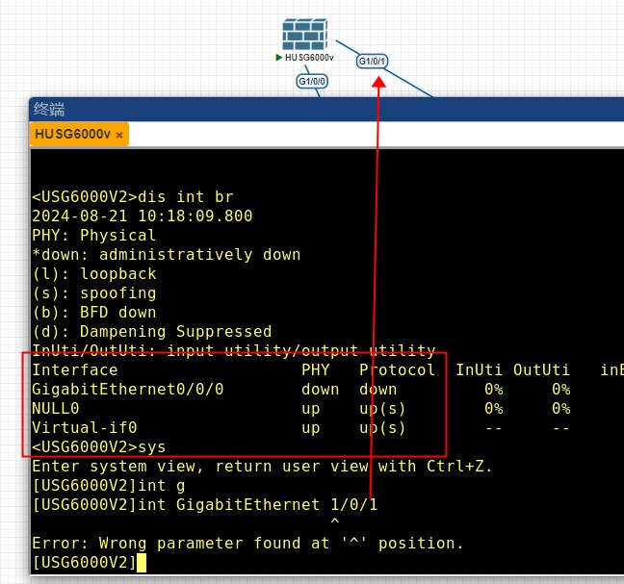Click the '(b): BFD down' legend line
The width and height of the screenshot is (624, 584).
pos(94,312)
